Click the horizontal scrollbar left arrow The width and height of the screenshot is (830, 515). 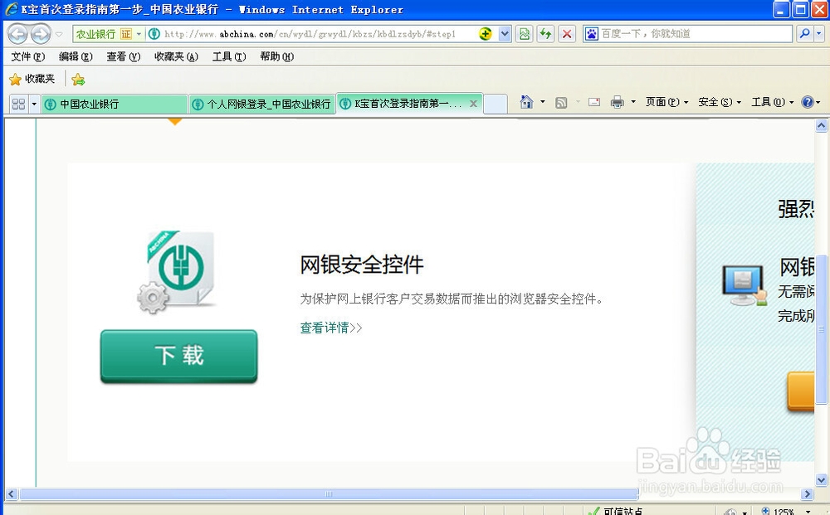tap(11, 493)
